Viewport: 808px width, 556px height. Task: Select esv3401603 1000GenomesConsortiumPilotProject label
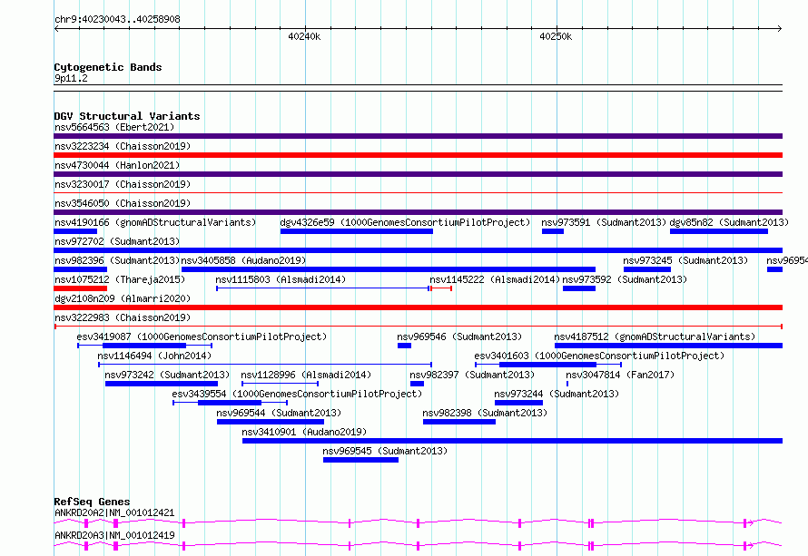(x=599, y=356)
